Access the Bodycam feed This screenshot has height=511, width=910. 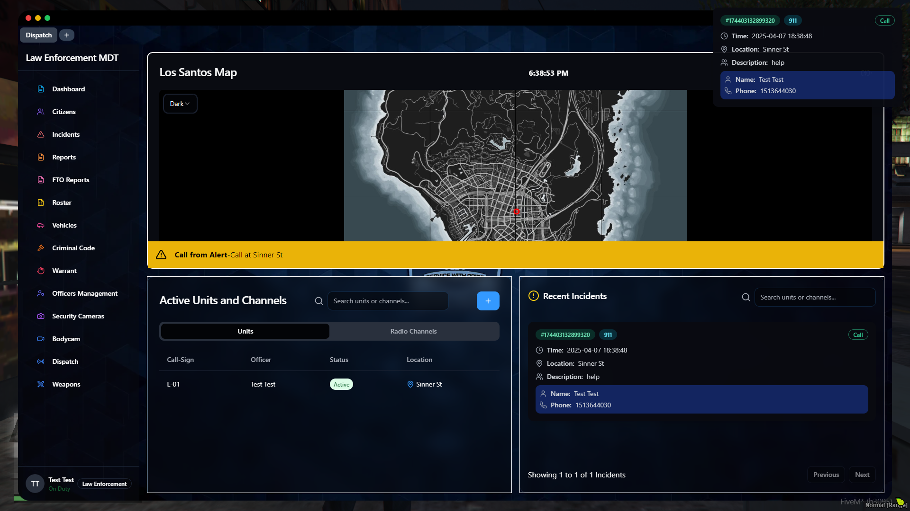tap(66, 339)
